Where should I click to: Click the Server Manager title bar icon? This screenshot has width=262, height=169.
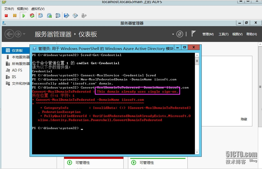pos(4,23)
